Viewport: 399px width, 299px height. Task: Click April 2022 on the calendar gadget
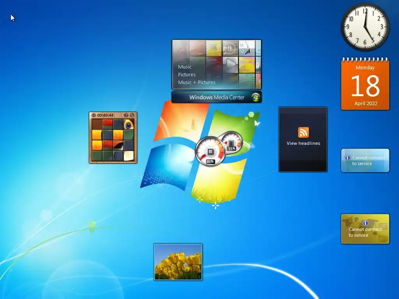coord(365,104)
